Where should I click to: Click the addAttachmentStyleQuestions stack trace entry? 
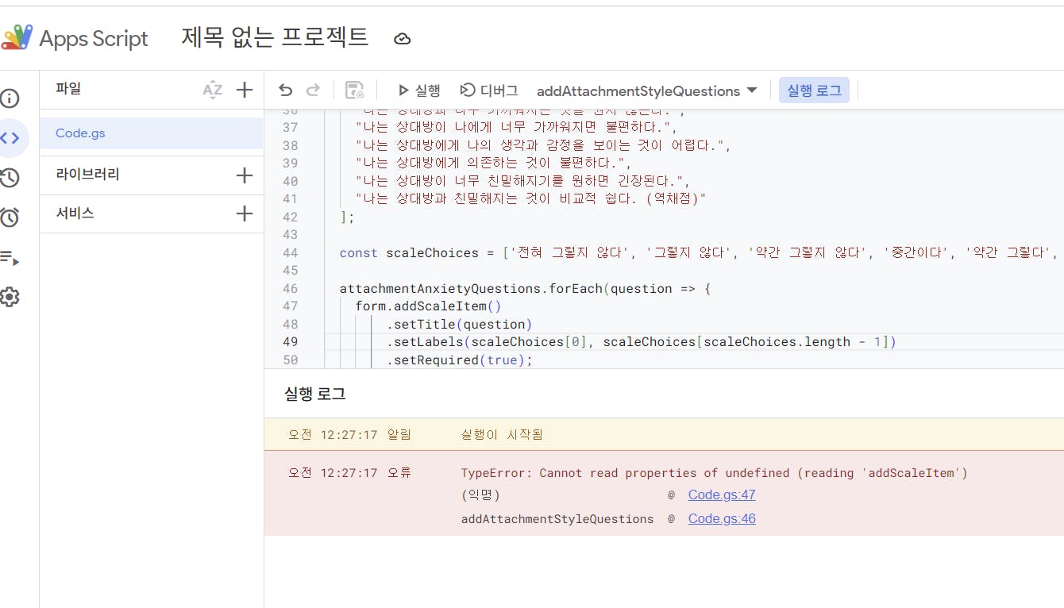557,519
